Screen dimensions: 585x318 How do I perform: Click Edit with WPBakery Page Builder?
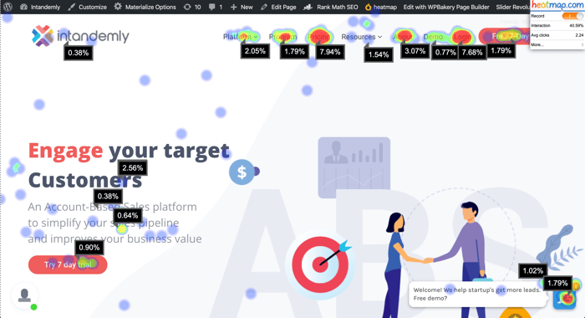pos(446,7)
